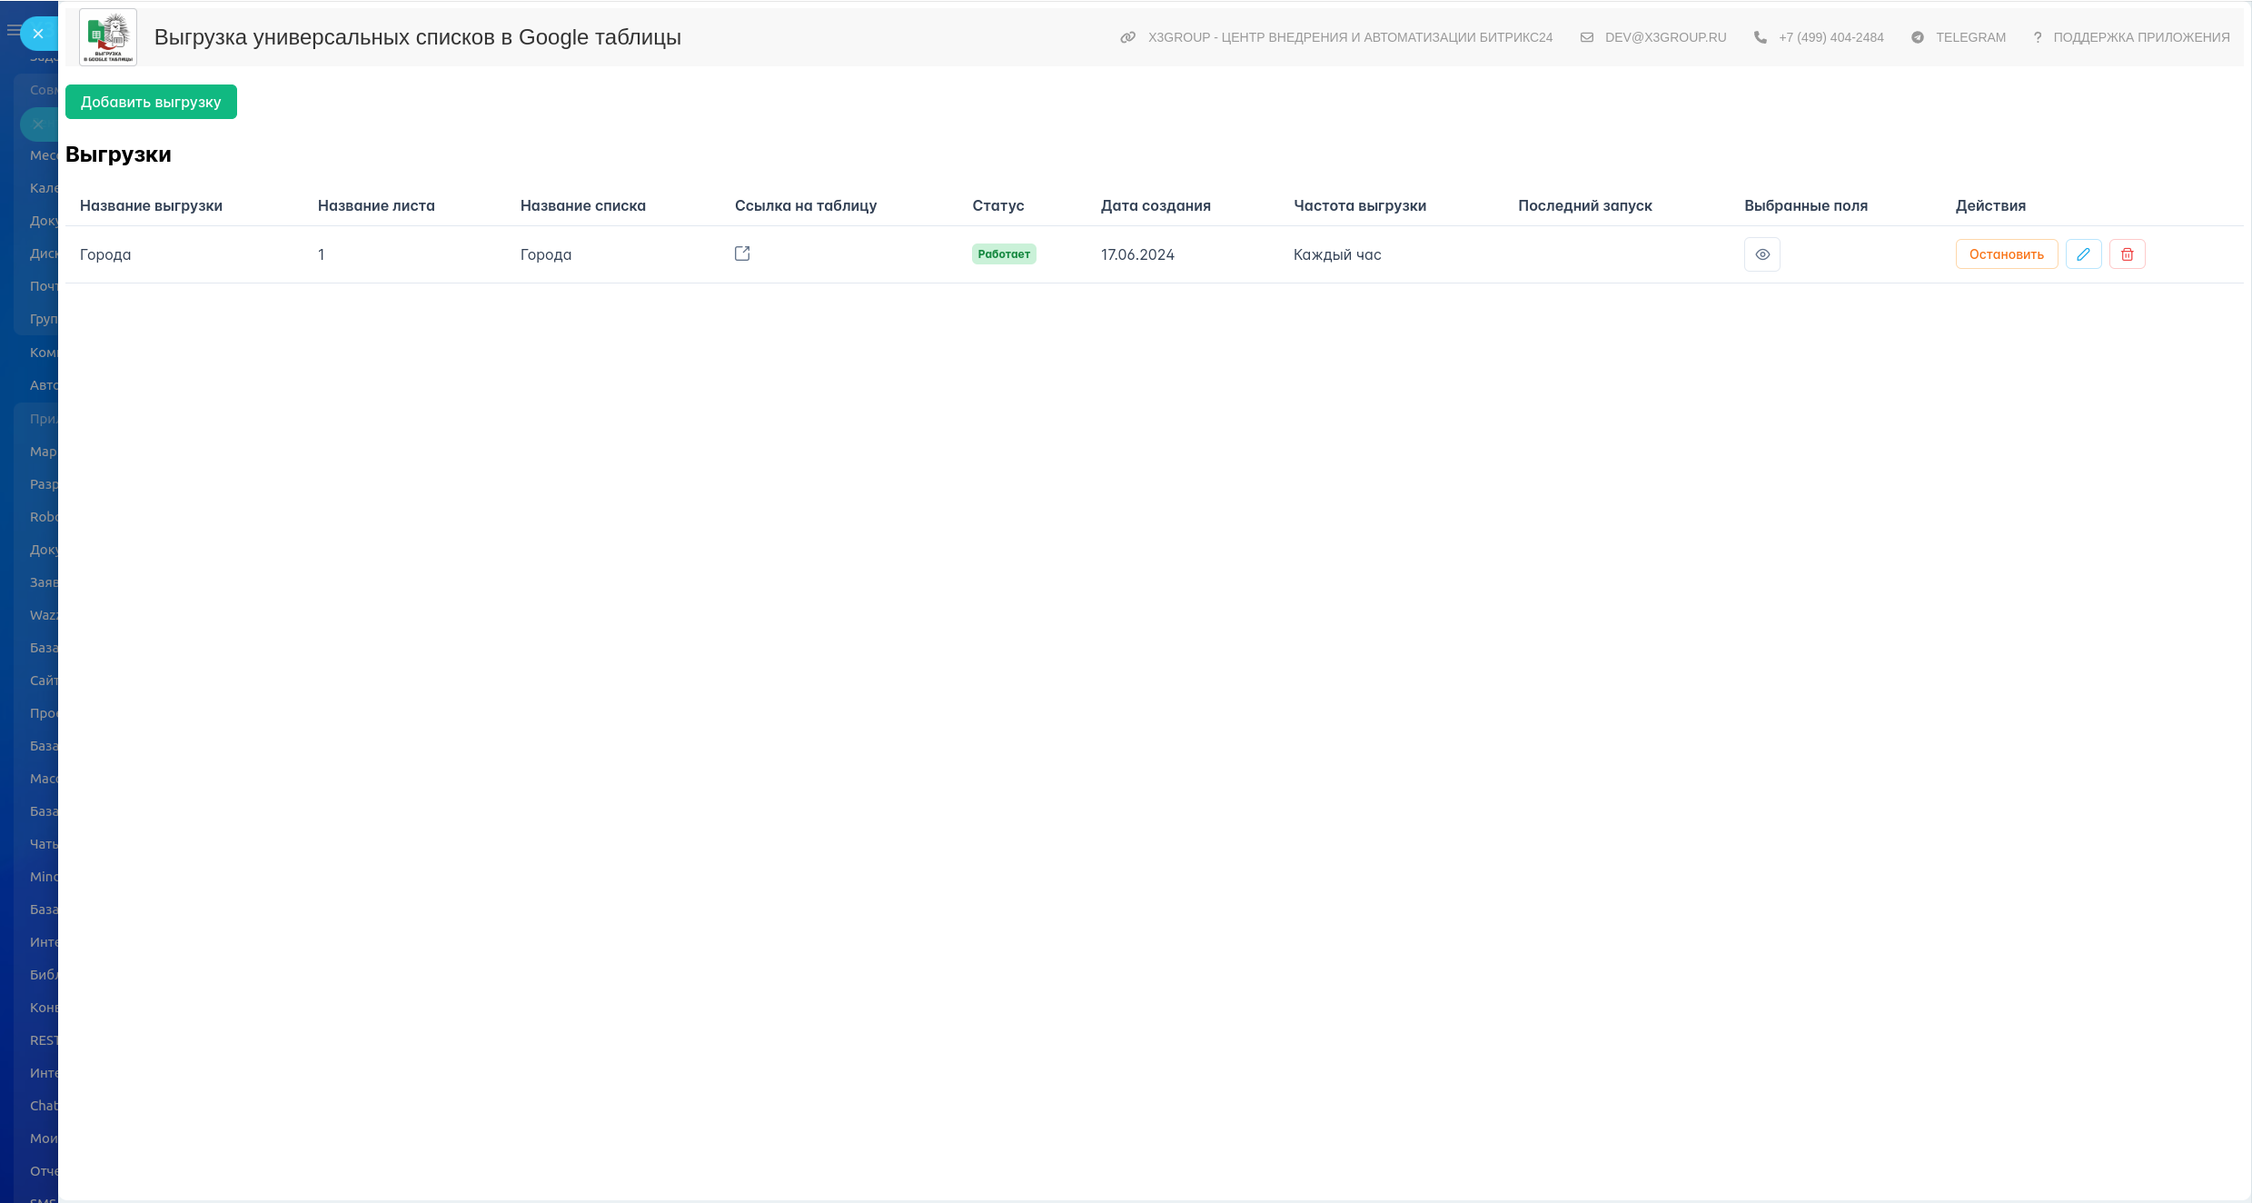Click the pencil edit export icon
This screenshot has height=1203, width=2252.
click(x=2083, y=254)
